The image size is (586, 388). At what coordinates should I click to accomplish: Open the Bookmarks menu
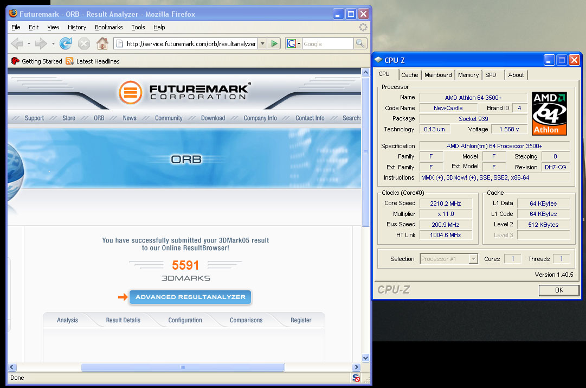[109, 27]
